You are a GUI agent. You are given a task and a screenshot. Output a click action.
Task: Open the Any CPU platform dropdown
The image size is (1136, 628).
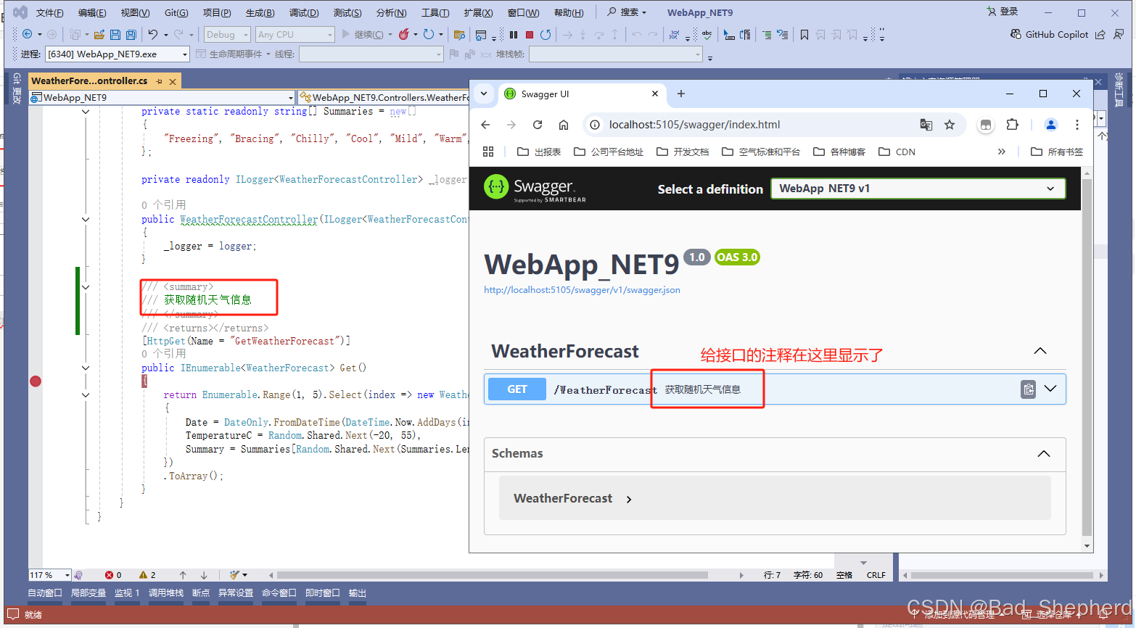295,34
